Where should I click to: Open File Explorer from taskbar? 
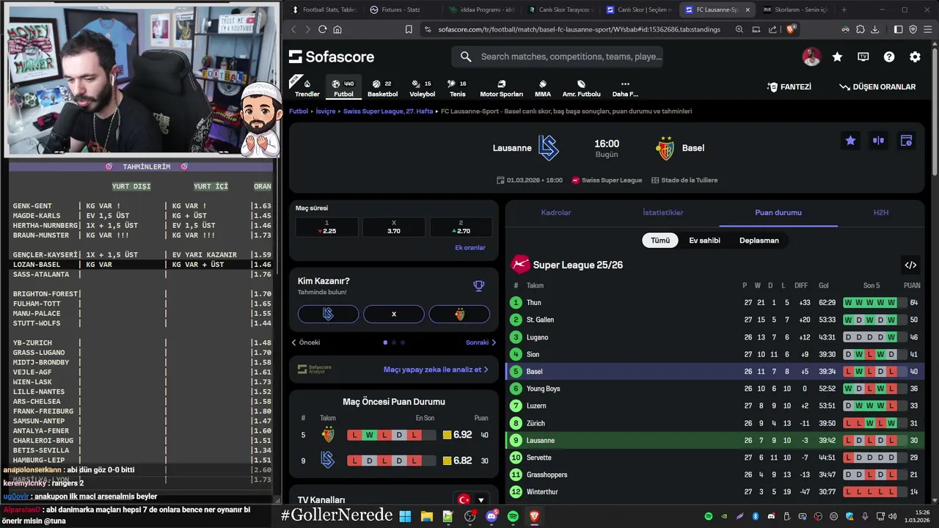click(x=426, y=516)
